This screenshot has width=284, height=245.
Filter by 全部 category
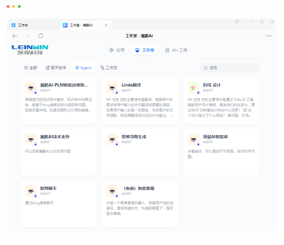pyautogui.click(x=31, y=68)
